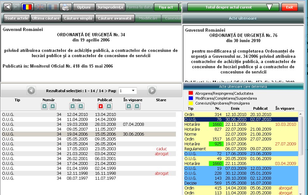Select O.U.G. 34 row emitted 11.04.2009
Viewport: 308px width, 195px height.
click(89, 119)
